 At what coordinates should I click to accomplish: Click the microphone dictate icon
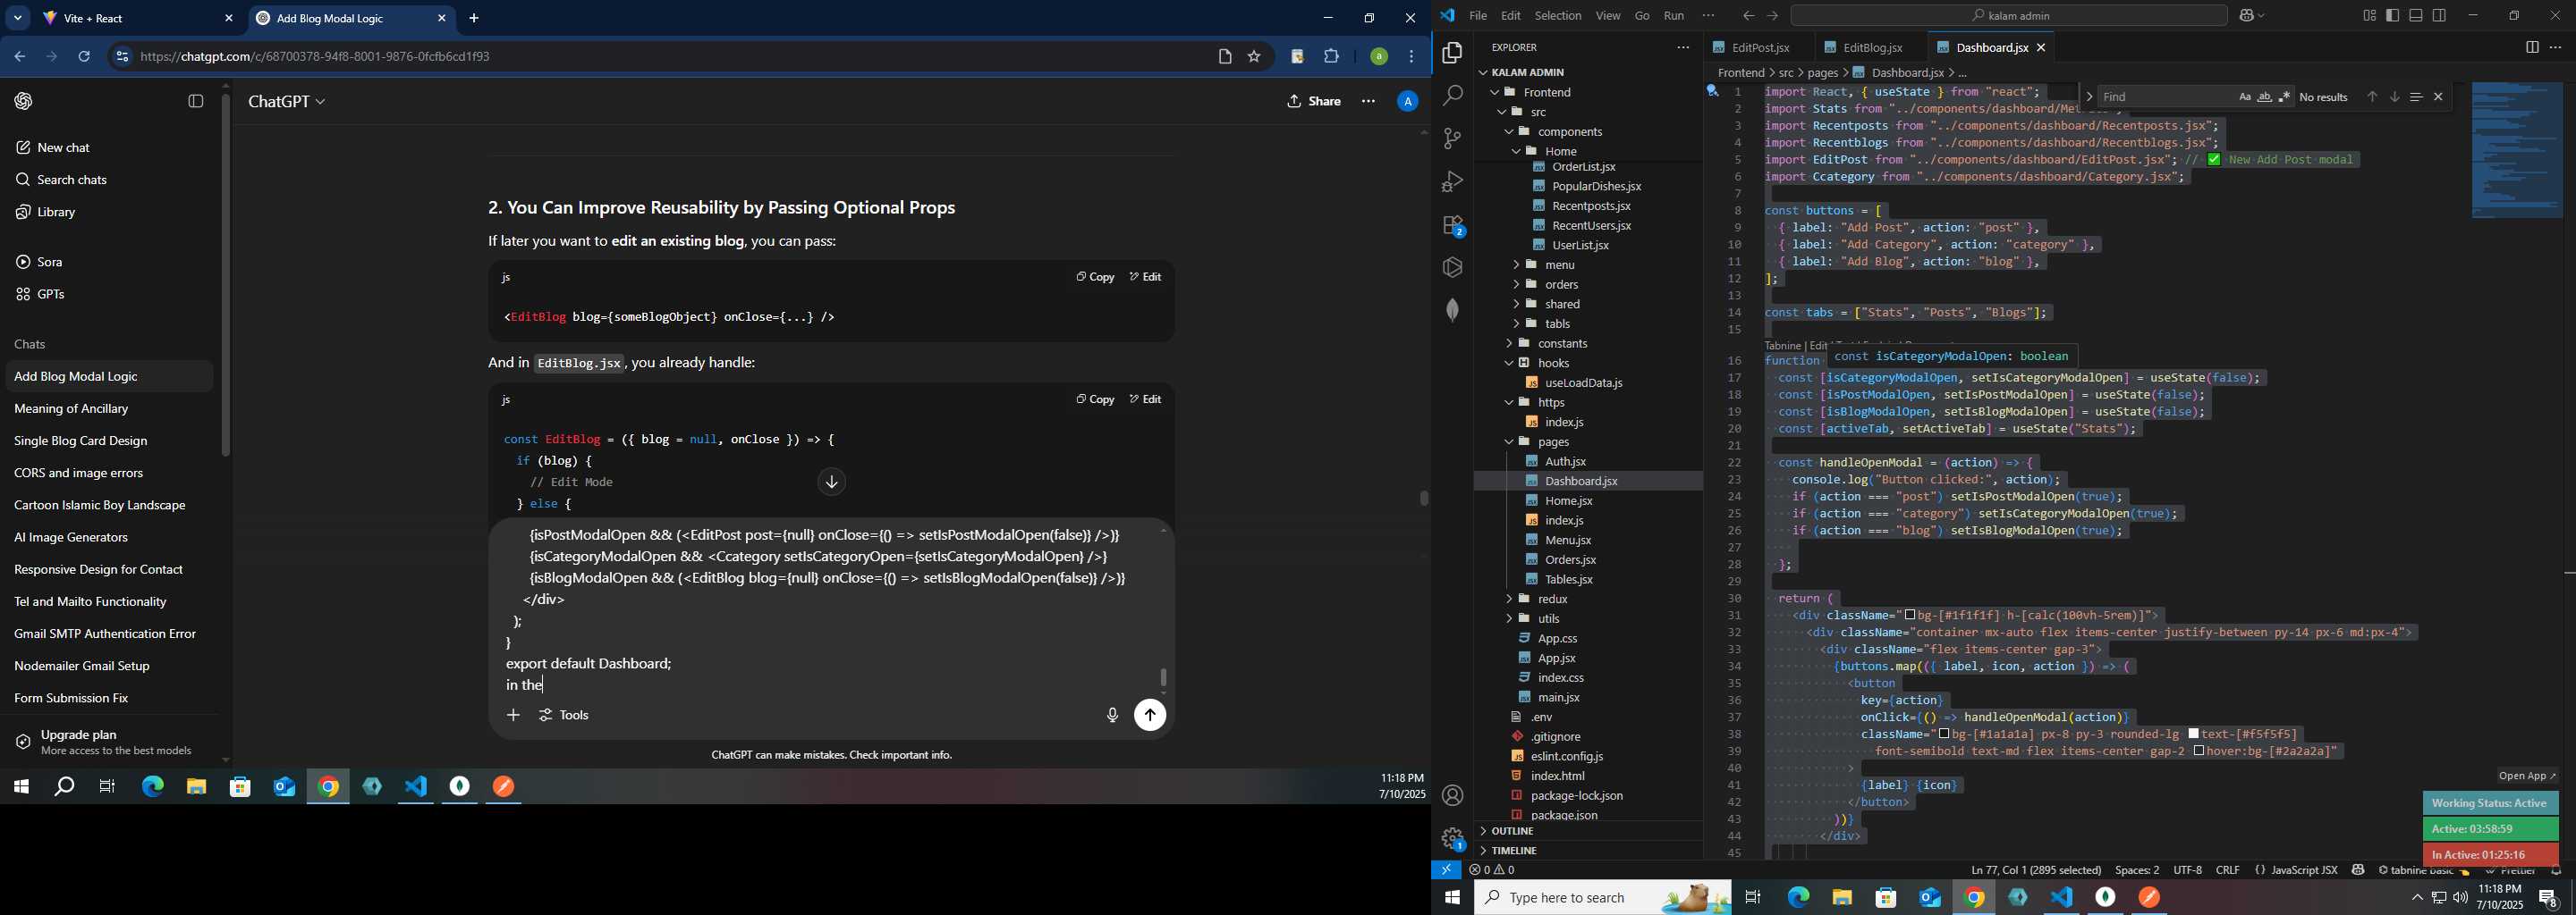[x=1112, y=715]
